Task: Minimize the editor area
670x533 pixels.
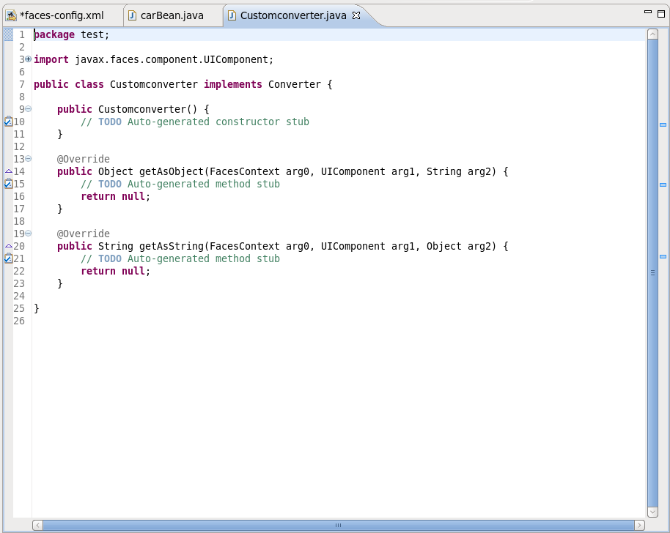Action: point(648,12)
